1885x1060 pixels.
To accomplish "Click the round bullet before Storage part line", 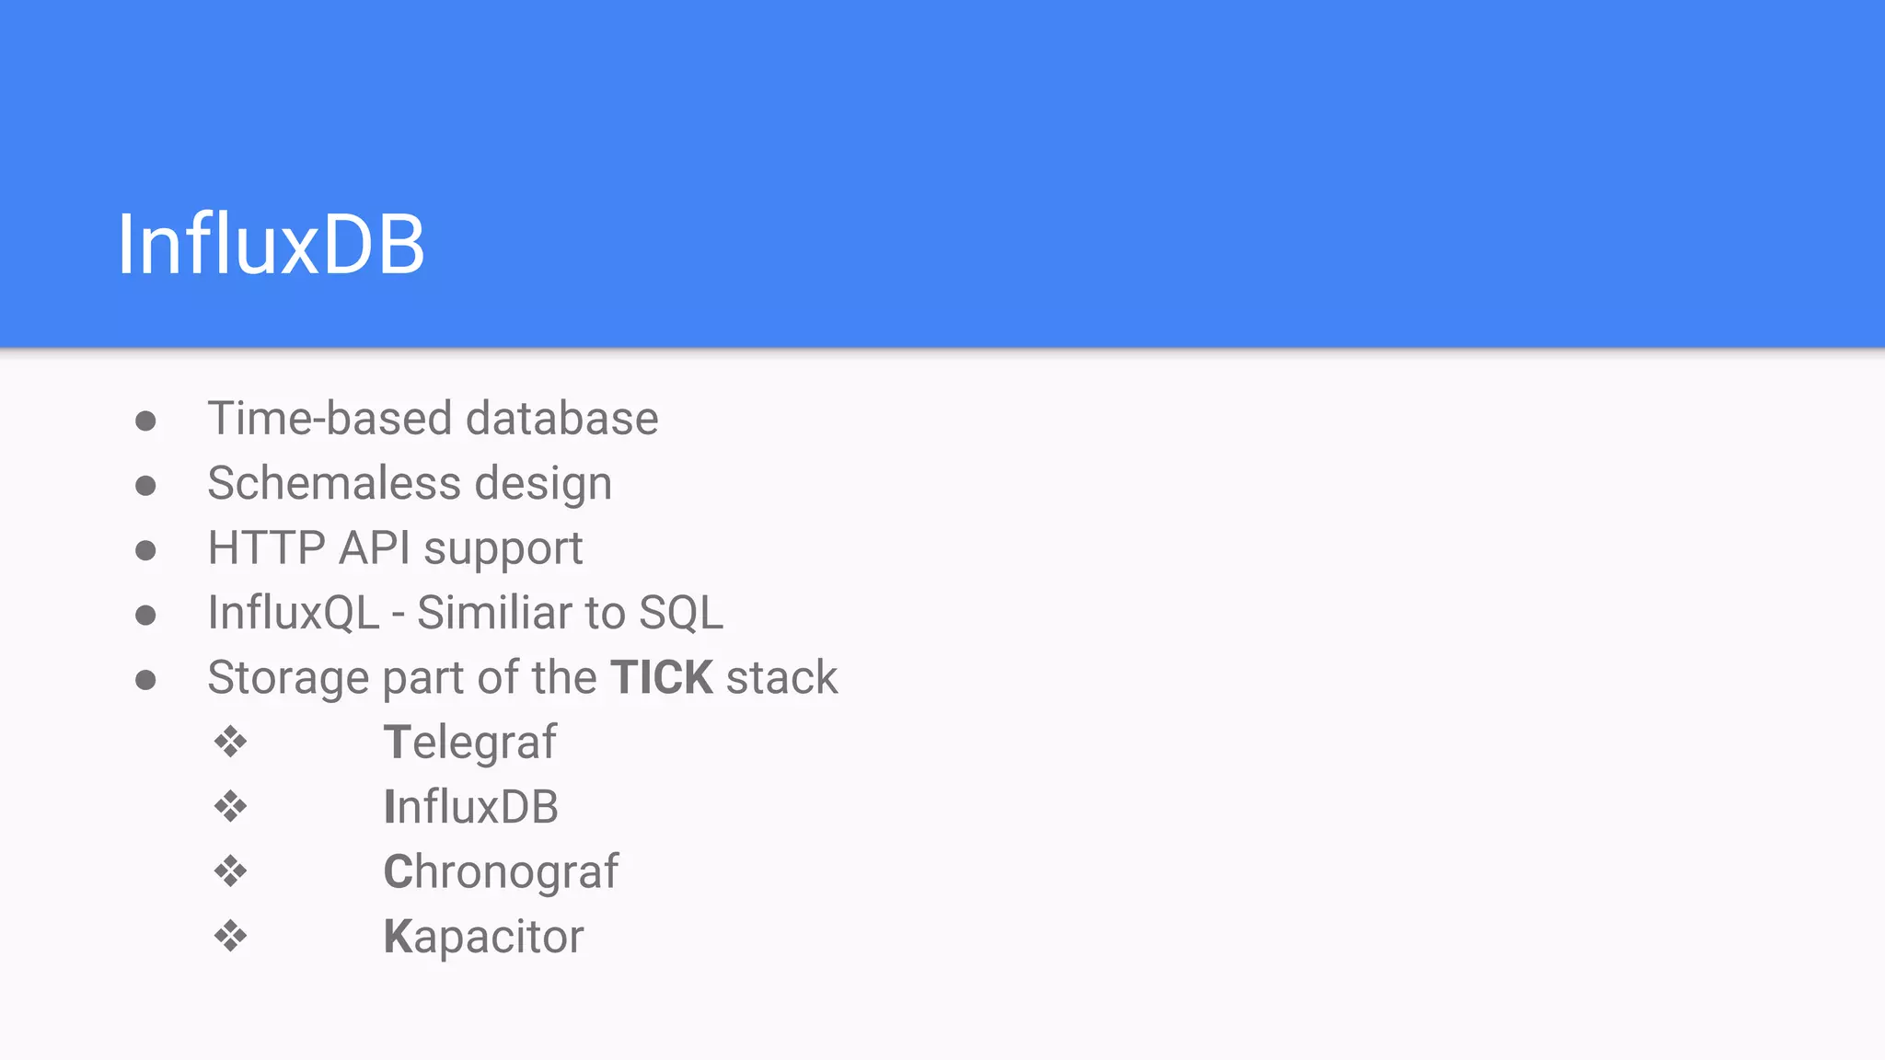I will [x=145, y=680].
